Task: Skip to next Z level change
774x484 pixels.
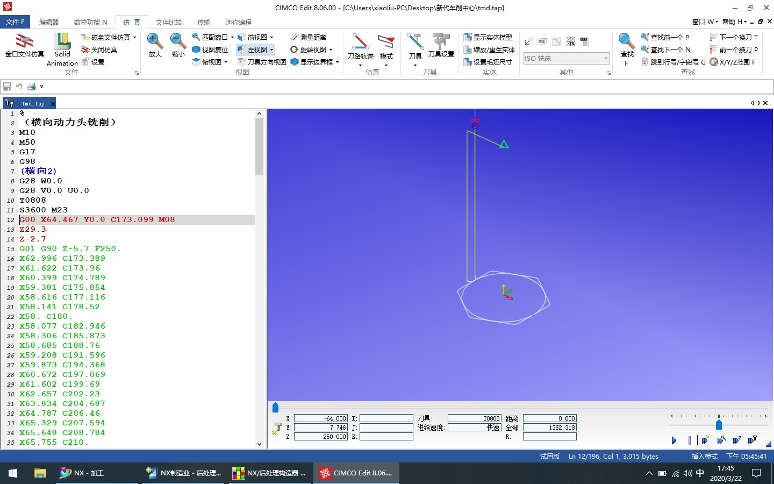Action: tap(737, 440)
